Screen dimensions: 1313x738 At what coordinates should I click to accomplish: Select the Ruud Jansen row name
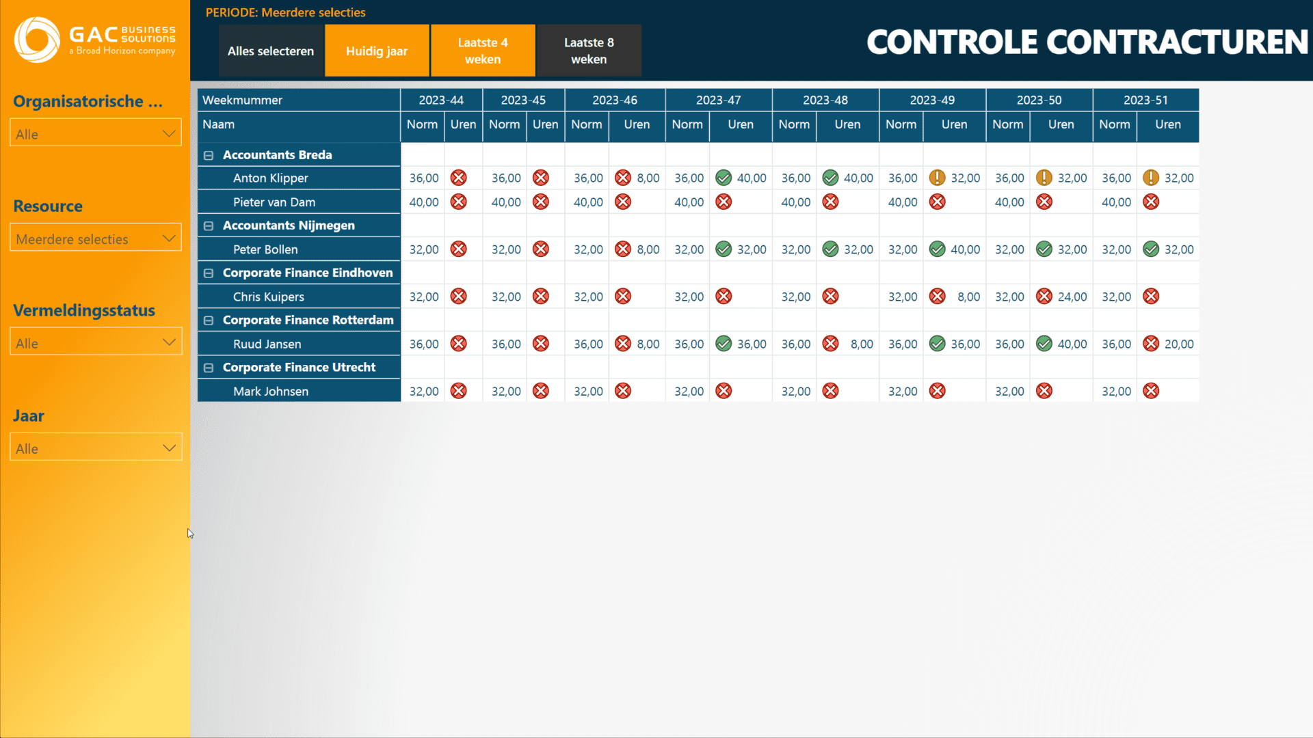click(267, 344)
